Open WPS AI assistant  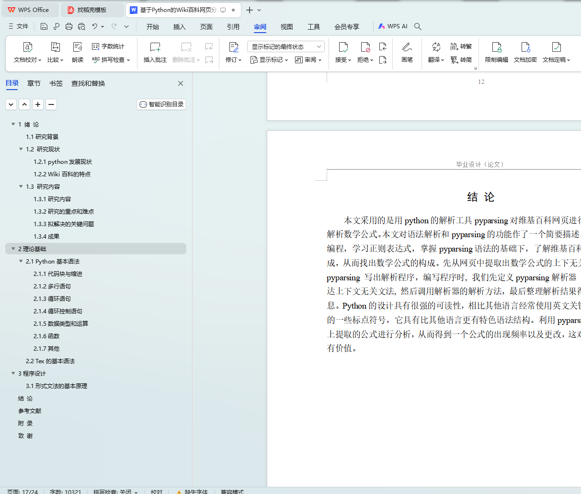point(393,26)
